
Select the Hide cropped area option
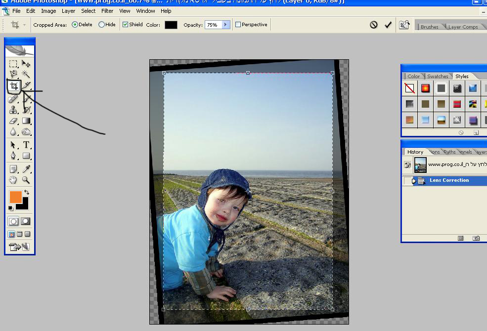101,25
